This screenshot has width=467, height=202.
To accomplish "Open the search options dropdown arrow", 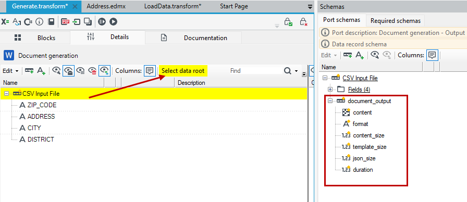I will point(296,71).
